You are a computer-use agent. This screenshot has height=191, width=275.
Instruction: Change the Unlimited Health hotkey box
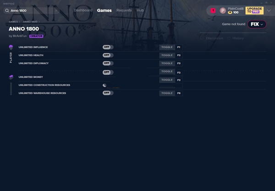click(x=179, y=56)
